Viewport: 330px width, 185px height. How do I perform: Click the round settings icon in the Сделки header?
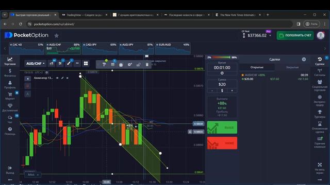coord(304,60)
